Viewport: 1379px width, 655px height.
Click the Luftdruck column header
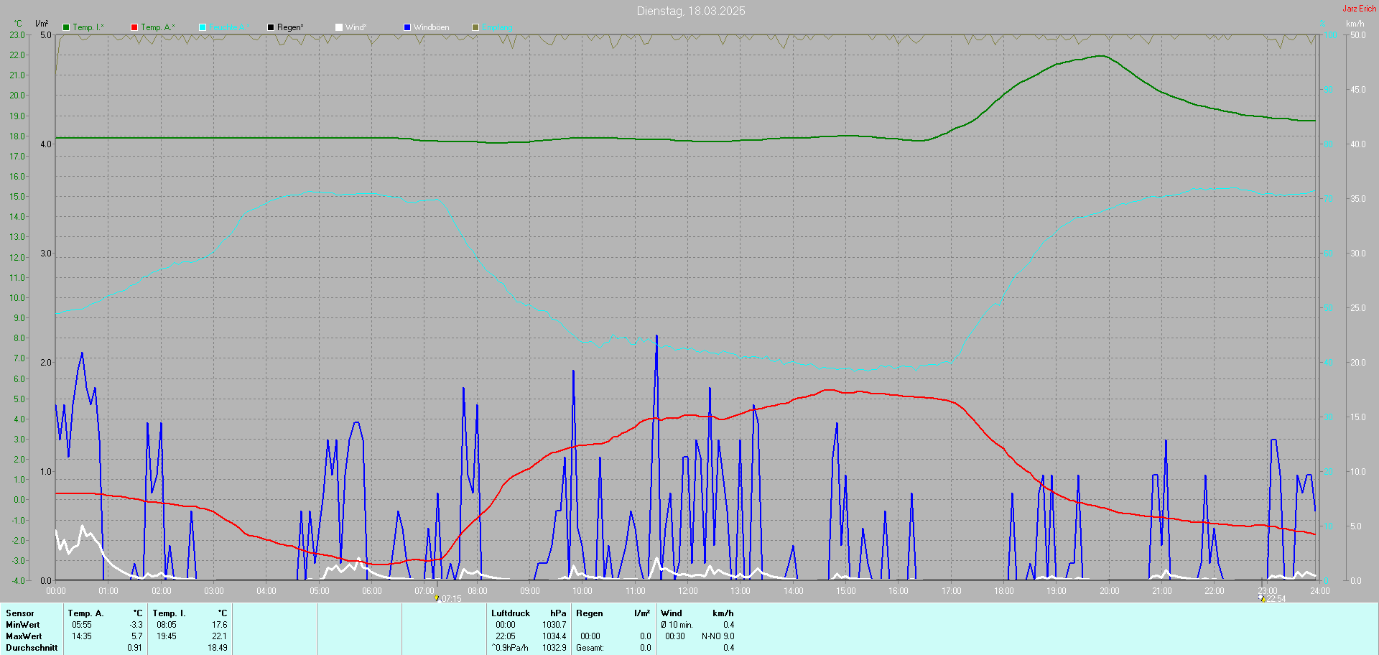(x=510, y=613)
